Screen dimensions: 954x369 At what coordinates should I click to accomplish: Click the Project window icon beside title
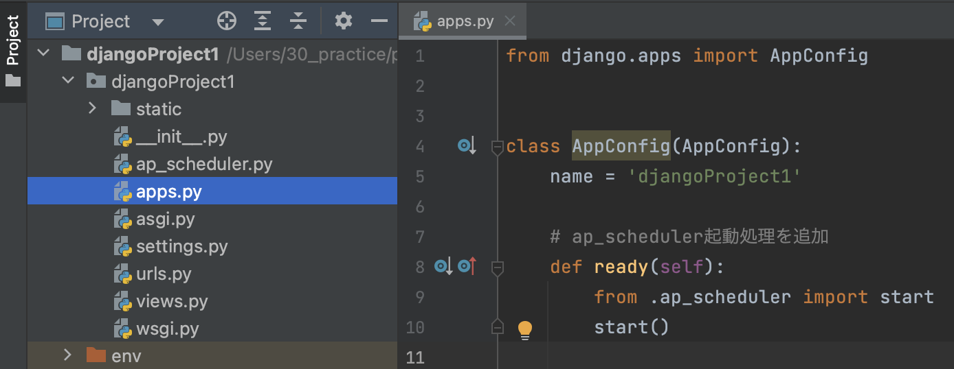54,21
